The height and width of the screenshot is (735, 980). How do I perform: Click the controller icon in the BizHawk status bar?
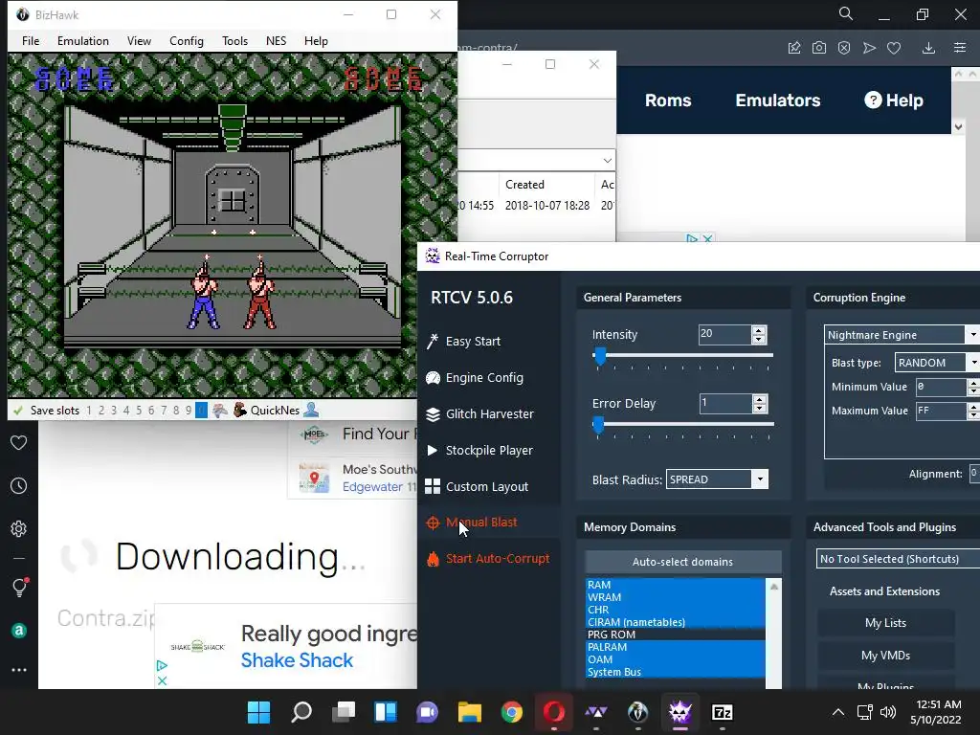point(219,410)
